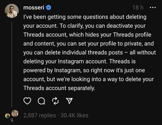The height and width of the screenshot is (125, 162).
Task: Open mosseri's profile picture
Action: point(12,11)
